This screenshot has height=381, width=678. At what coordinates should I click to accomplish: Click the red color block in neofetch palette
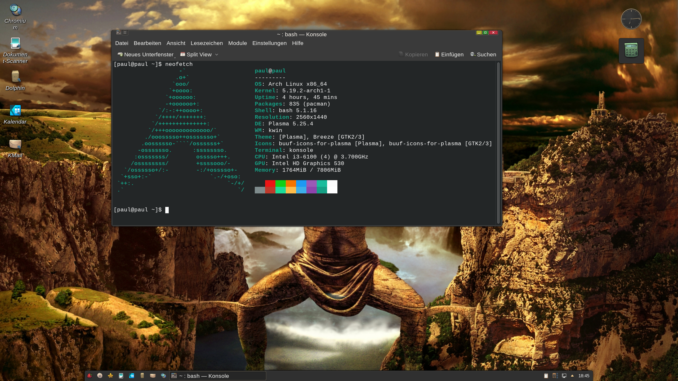(x=270, y=184)
